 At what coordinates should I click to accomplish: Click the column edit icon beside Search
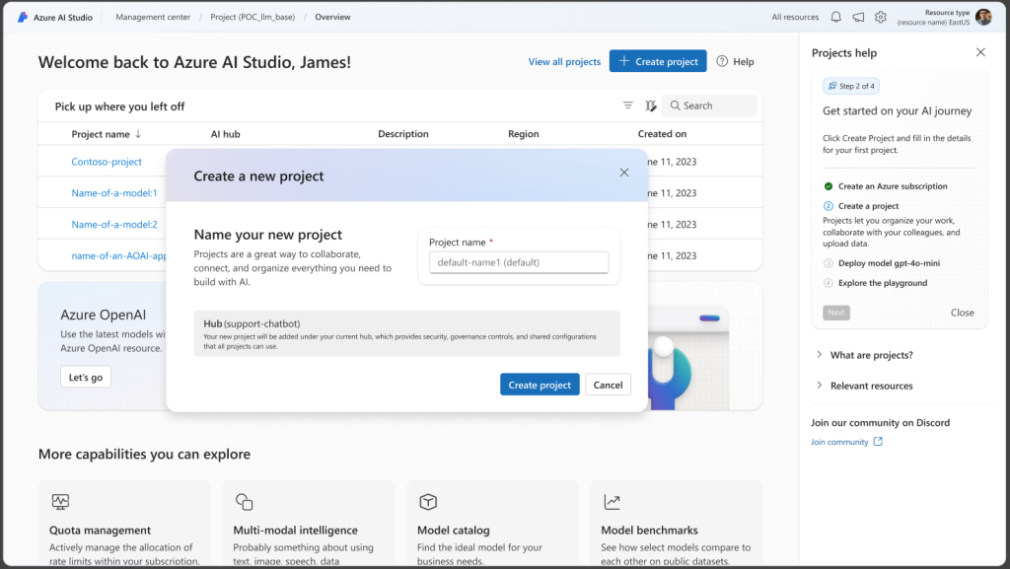pyautogui.click(x=651, y=106)
